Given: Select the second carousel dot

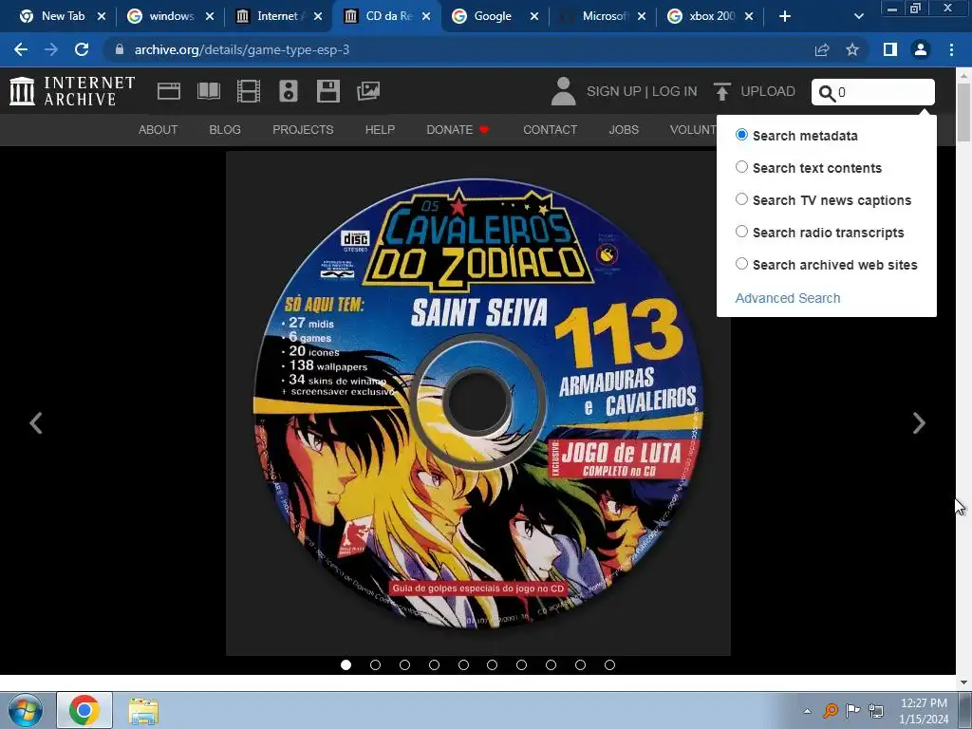Looking at the screenshot, I should (x=375, y=665).
